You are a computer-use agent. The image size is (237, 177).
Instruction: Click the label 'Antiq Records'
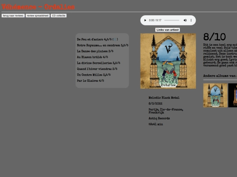click(159, 118)
